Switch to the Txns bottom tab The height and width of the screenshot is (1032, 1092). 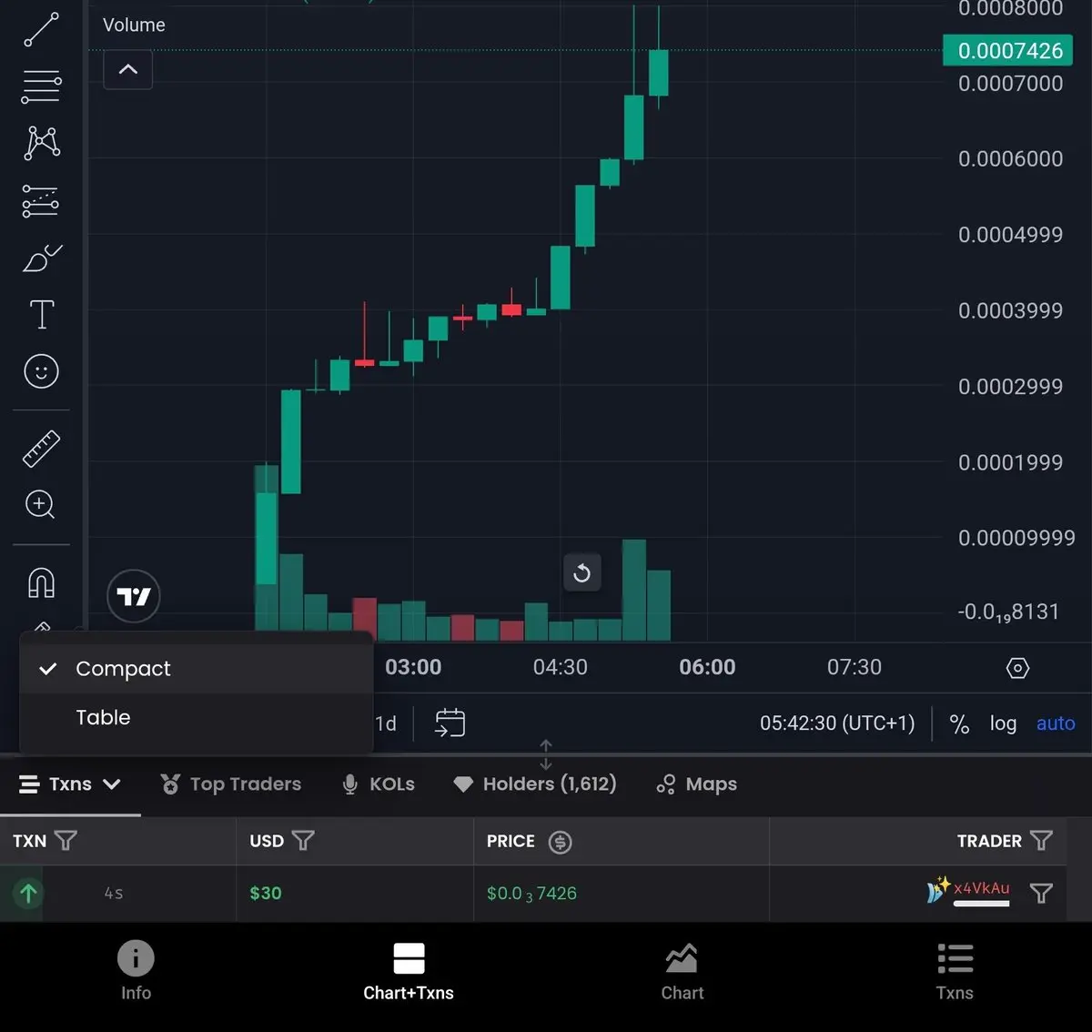point(955,970)
